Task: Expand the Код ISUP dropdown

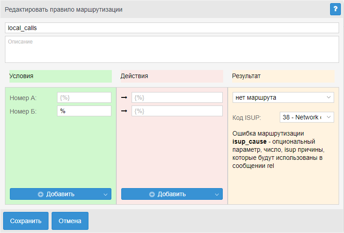Action: click(x=307, y=117)
